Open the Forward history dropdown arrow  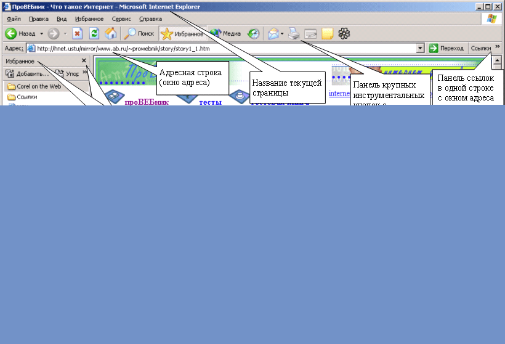65,33
